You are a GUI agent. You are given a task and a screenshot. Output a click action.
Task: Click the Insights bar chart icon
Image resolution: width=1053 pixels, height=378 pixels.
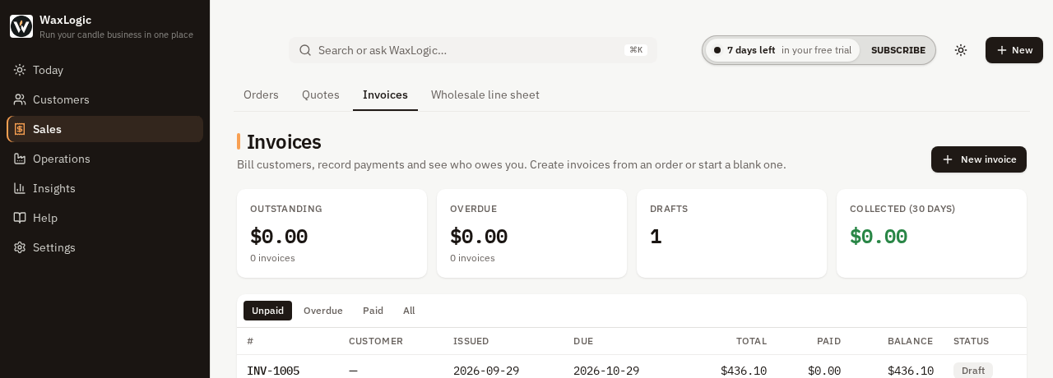pos(20,188)
